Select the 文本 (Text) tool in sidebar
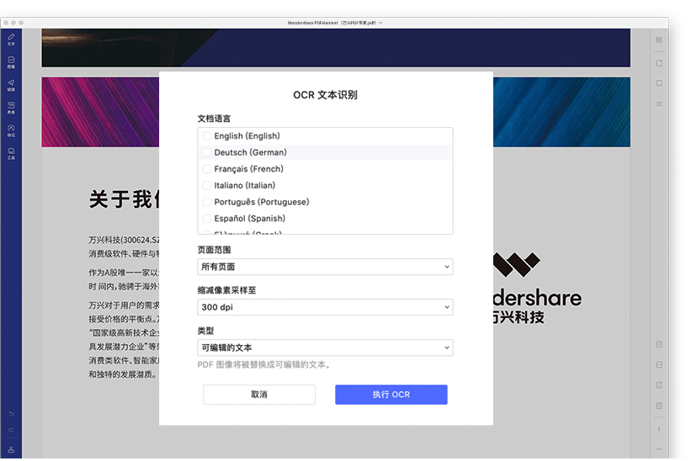Viewport: 697px width, 461px height. click(11, 40)
